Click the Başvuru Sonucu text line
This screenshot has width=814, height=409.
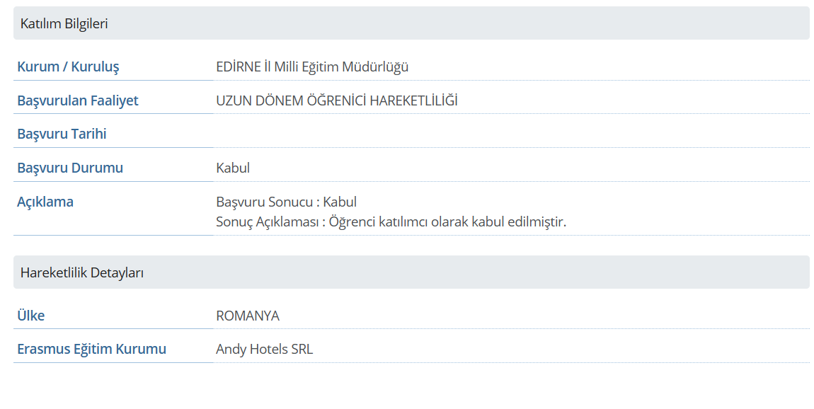[x=286, y=202]
